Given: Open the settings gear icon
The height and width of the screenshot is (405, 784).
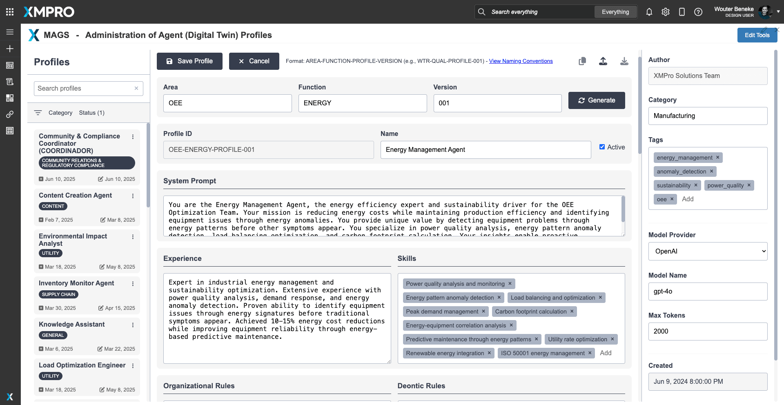Looking at the screenshot, I should [666, 12].
